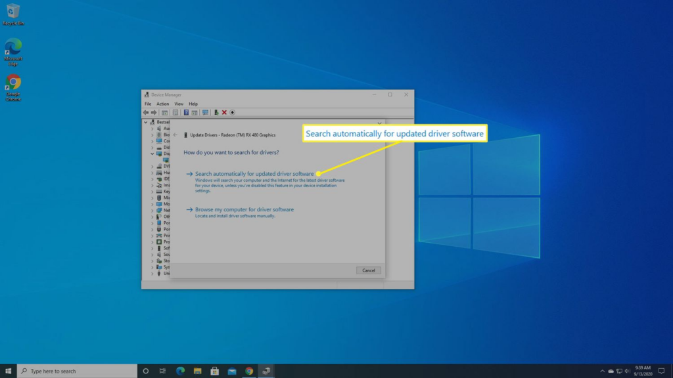Open the Properties toolbar icon in Device Manager
Screen dimensions: 673x378
coord(175,112)
